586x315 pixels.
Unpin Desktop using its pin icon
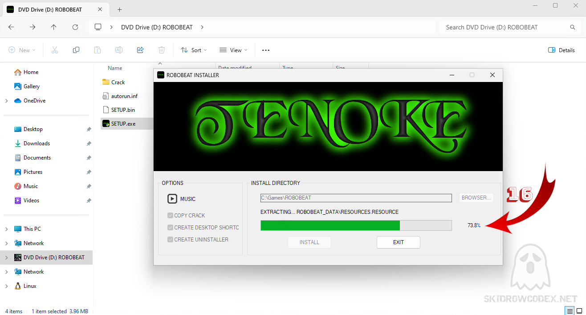point(89,129)
